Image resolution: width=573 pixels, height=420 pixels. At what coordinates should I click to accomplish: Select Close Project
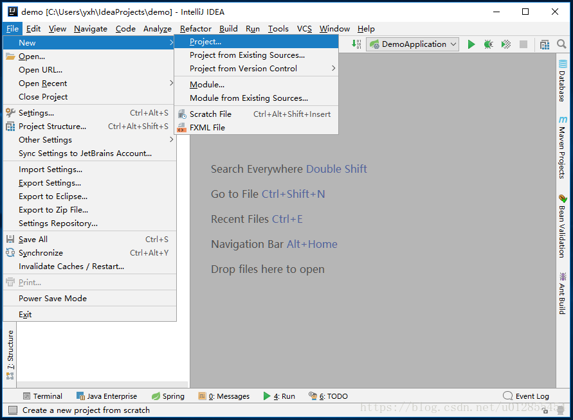pos(89,97)
